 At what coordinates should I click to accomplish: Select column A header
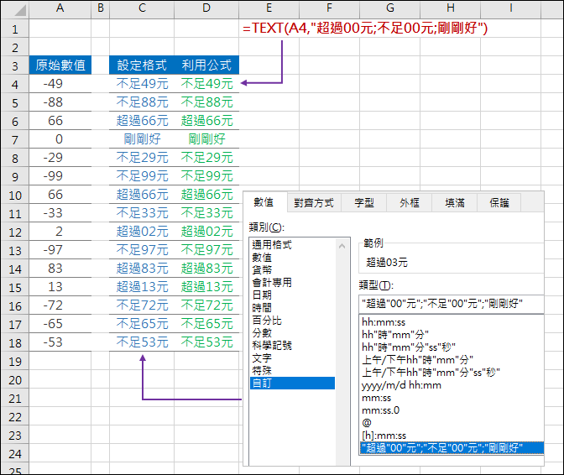point(60,8)
